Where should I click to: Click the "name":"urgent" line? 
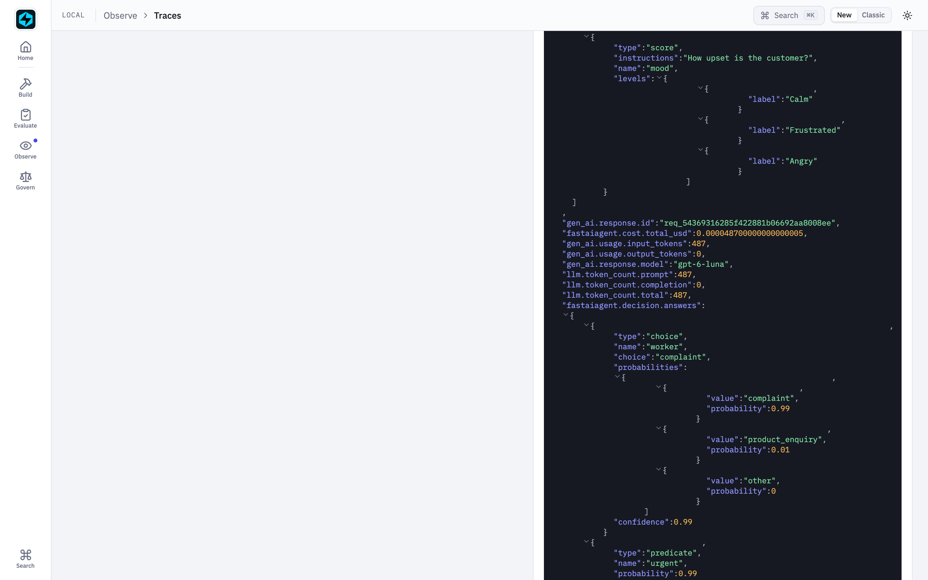pyautogui.click(x=650, y=564)
